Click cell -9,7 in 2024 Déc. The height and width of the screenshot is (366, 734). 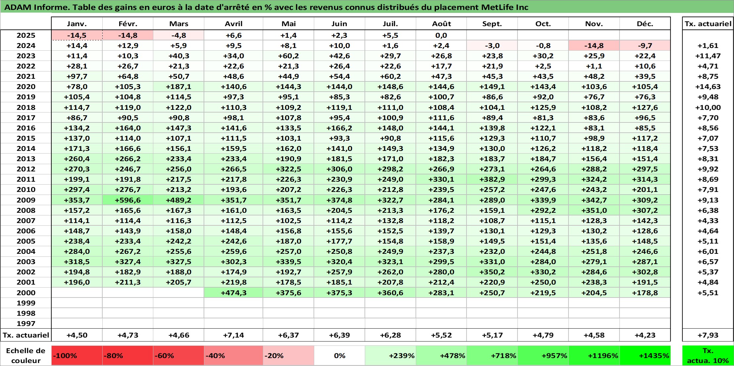tap(645, 46)
